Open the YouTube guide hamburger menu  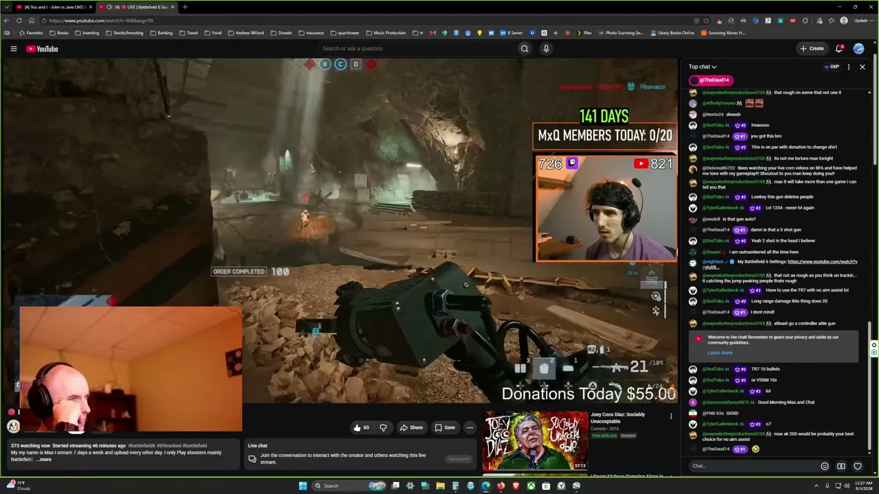[x=13, y=49]
